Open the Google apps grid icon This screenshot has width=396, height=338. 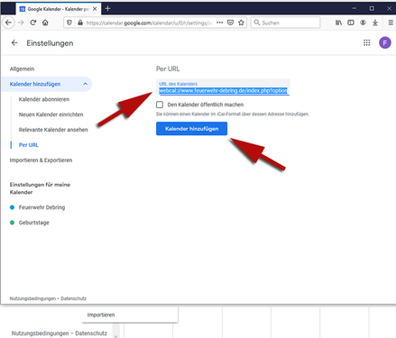pos(366,42)
